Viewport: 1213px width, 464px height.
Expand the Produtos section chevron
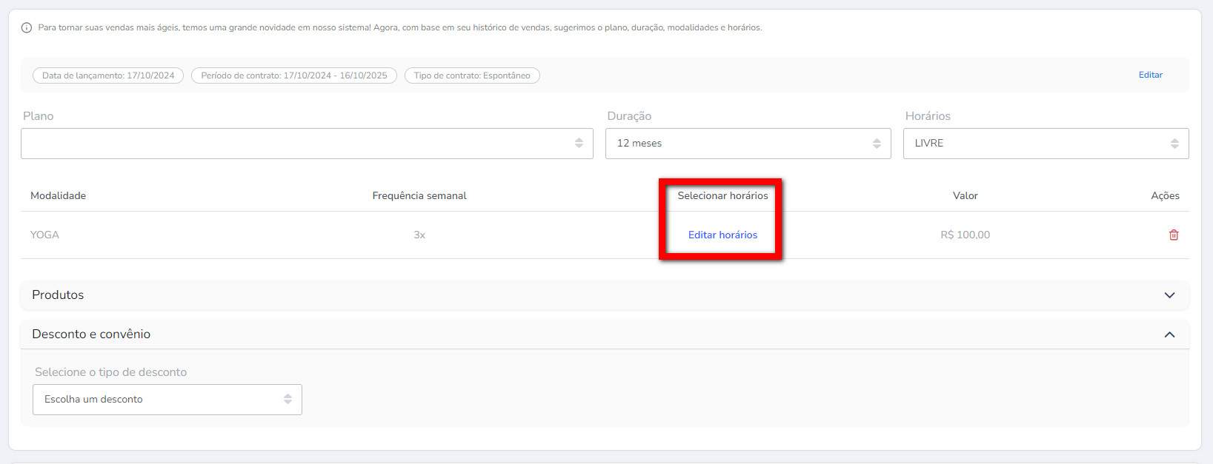pos(1169,295)
